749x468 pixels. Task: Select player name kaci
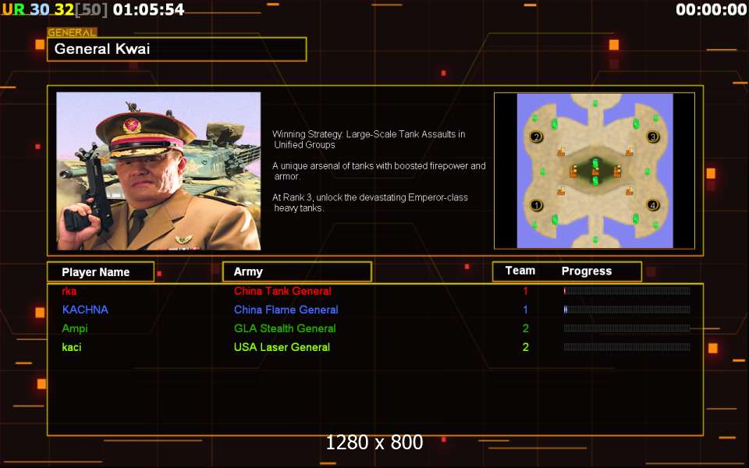72,347
